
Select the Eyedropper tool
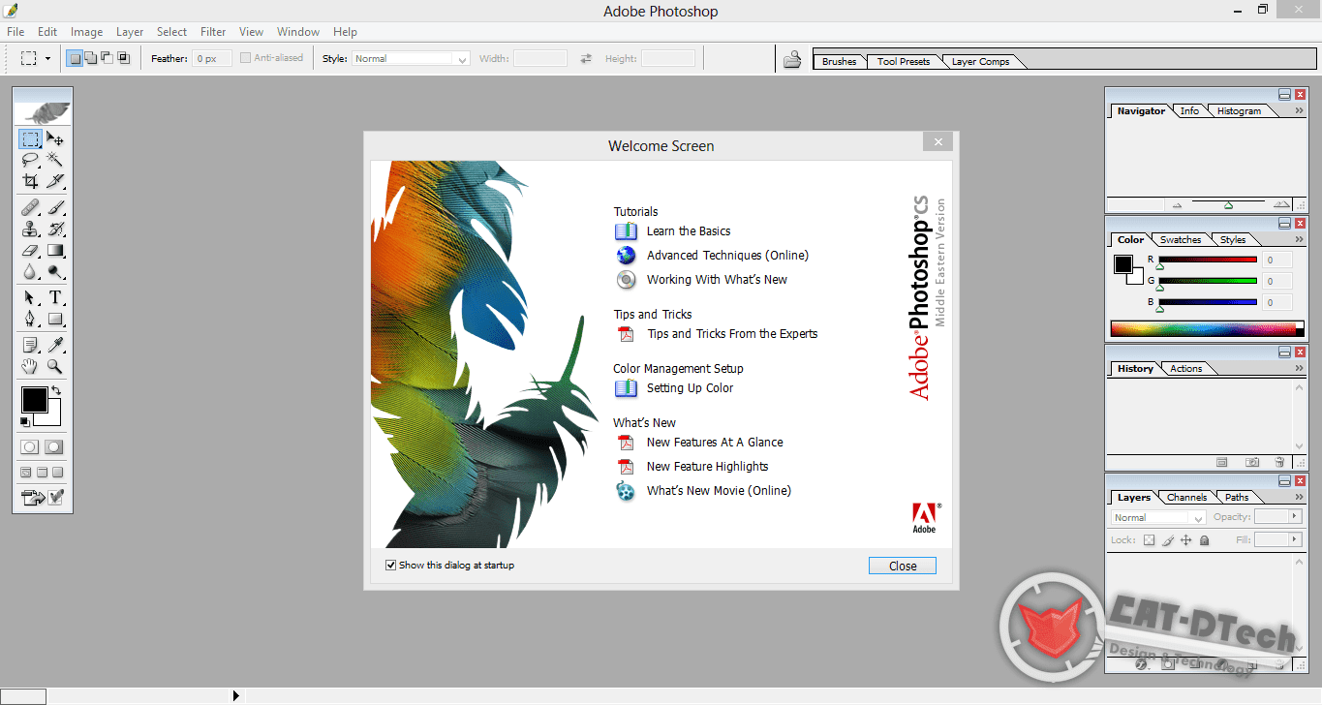55,345
